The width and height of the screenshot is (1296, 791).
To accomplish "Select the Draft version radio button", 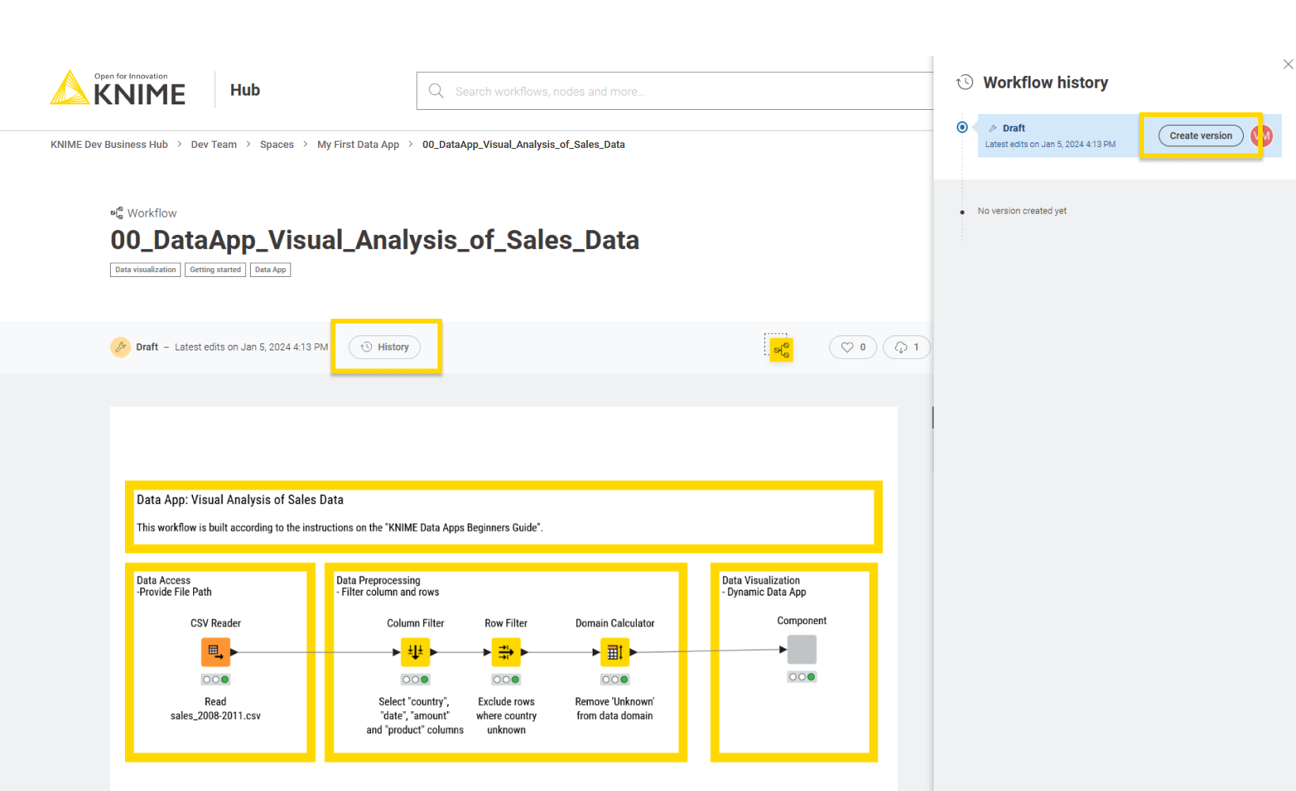I will (x=962, y=127).
